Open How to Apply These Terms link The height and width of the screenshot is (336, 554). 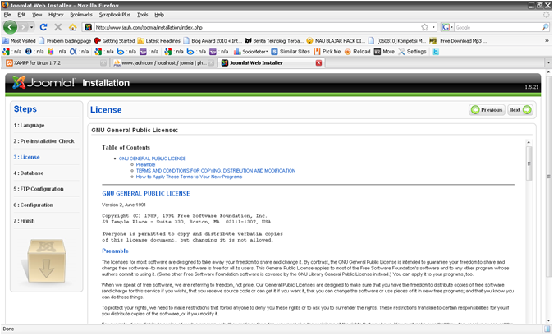click(x=189, y=177)
